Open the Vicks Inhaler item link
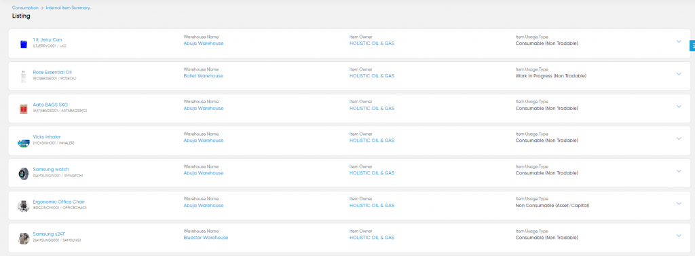 click(47, 136)
